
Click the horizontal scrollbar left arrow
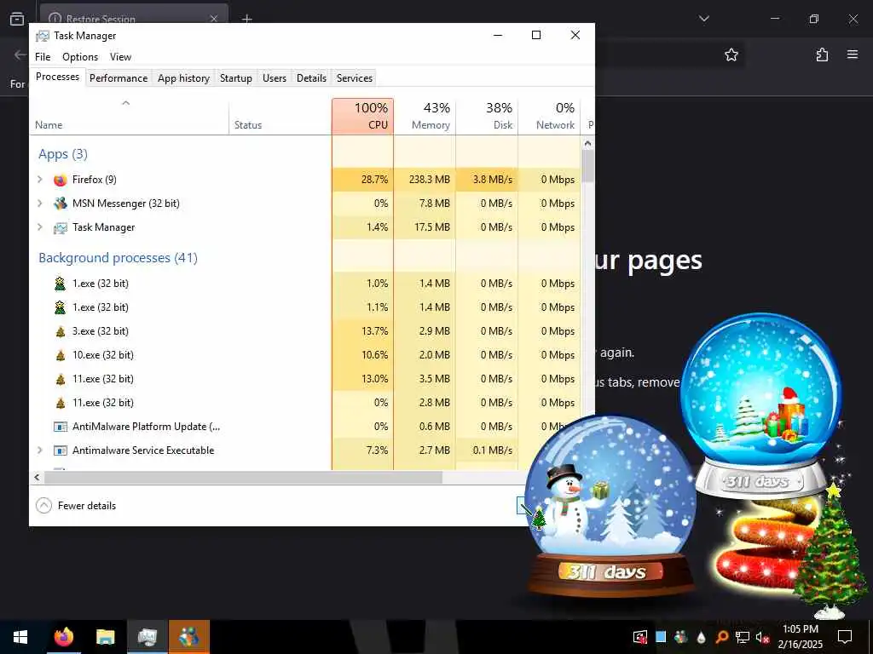(x=37, y=477)
